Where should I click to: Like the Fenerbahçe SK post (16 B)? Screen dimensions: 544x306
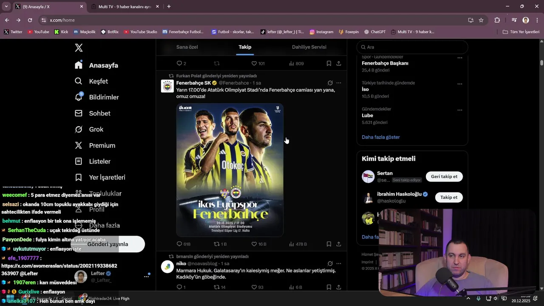pyautogui.click(x=259, y=244)
